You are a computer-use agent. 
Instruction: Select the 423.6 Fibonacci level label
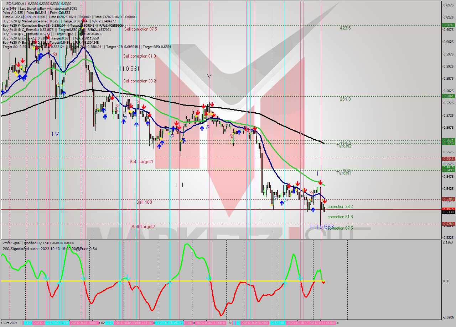pos(345,28)
